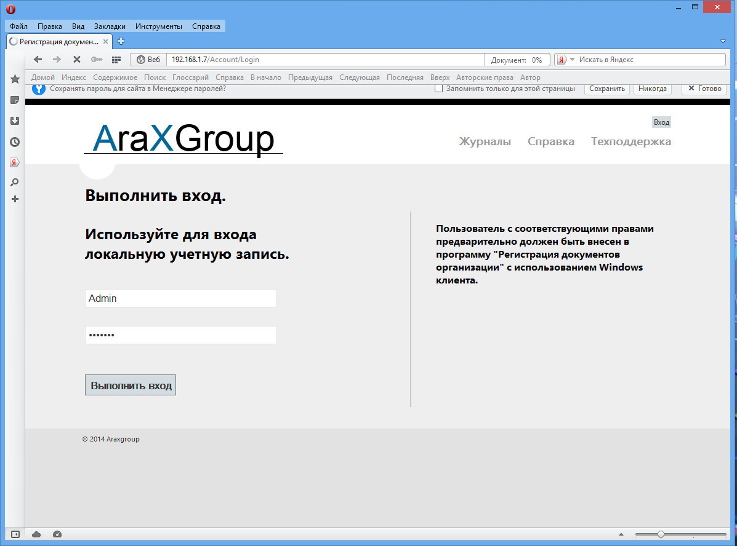The height and width of the screenshot is (546, 737).
Task: Open the Инструменты menu
Action: (x=159, y=26)
